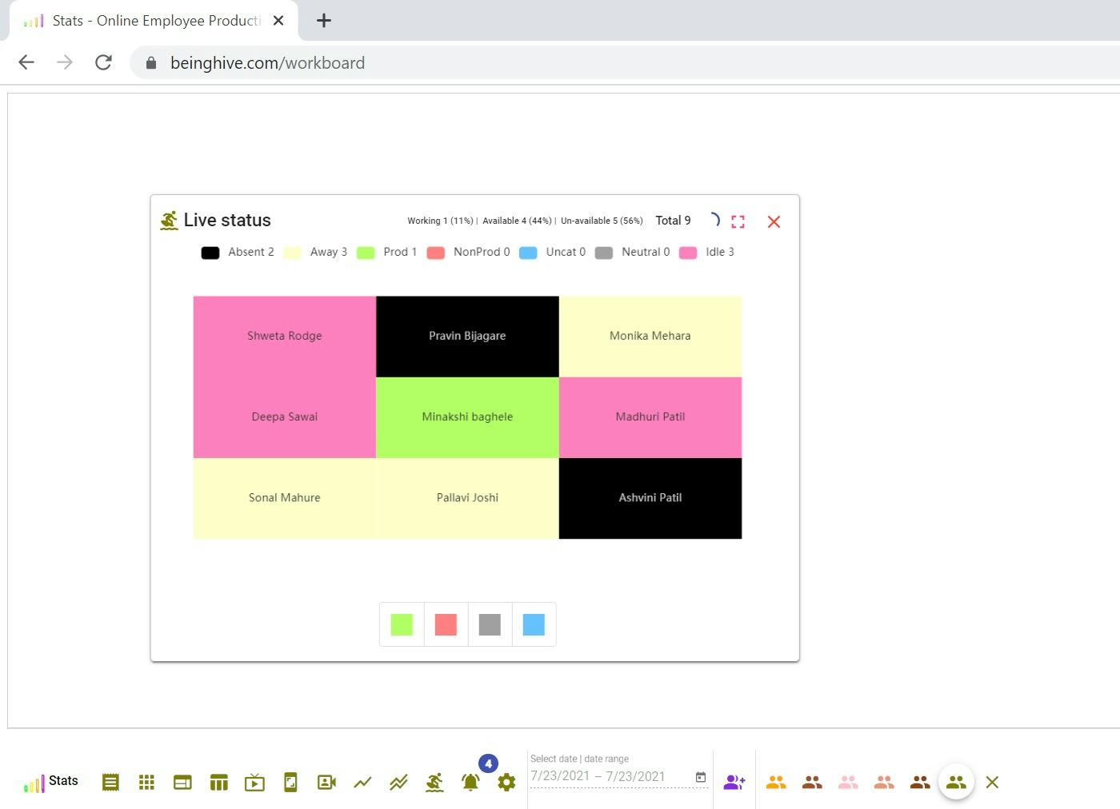Open the TV screenshots view icon

point(254,782)
